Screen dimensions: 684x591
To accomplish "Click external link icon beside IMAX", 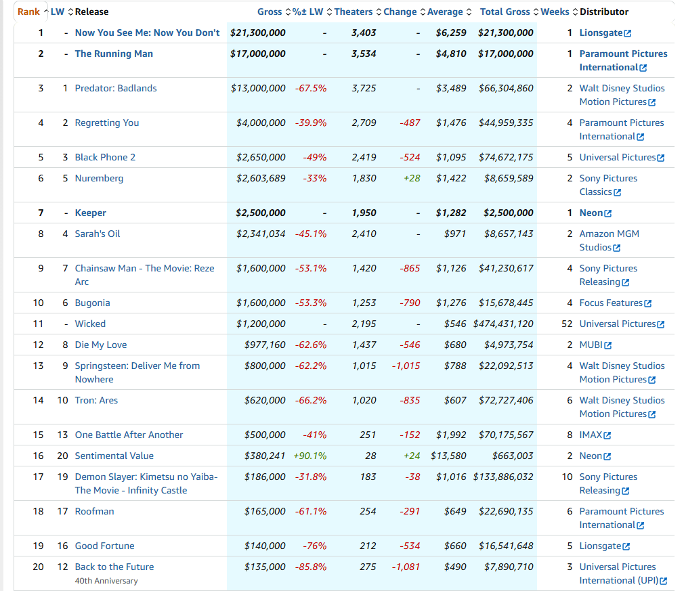I will (607, 435).
